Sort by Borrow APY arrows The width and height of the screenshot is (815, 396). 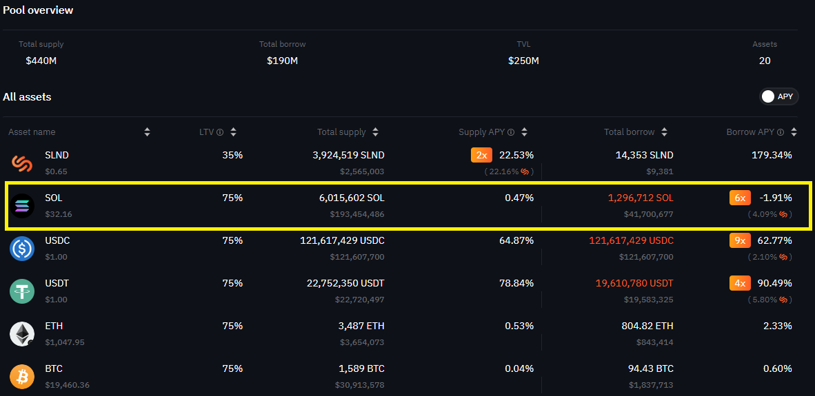[794, 132]
